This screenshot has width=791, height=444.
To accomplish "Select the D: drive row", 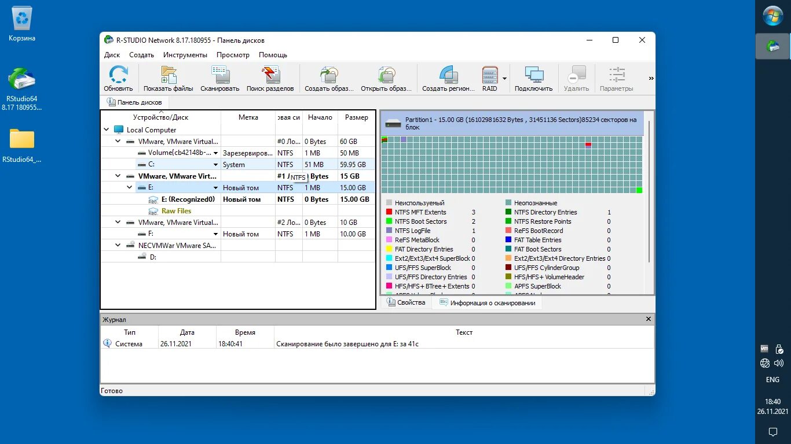I will [x=238, y=257].
